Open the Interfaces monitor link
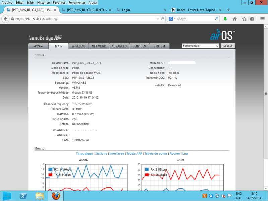 pyautogui.click(x=117, y=154)
